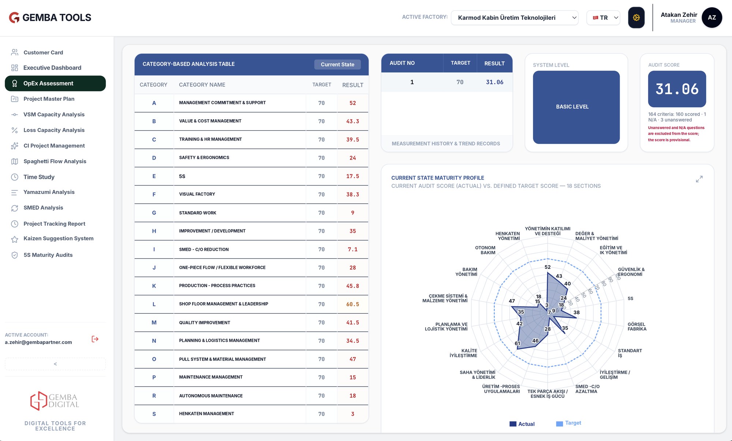Open the TR language selector
The image size is (732, 441).
(603, 18)
